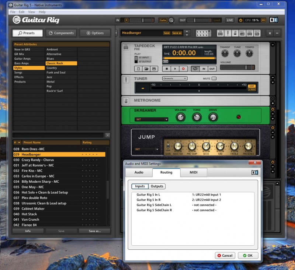Image resolution: width=295 pixels, height=270 pixels.
Task: Clear the rack with the X icon
Action: (270, 33)
